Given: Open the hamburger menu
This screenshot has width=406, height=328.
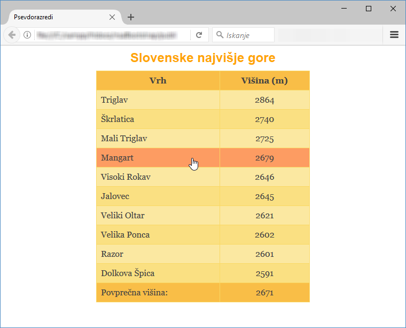Looking at the screenshot, I should click(394, 34).
